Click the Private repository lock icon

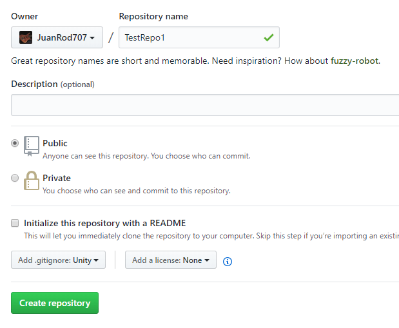[x=32, y=180]
